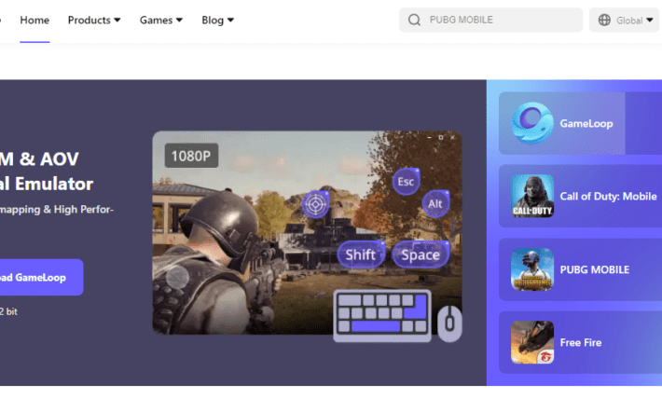662x399 pixels.
Task: Open Call of Duty: Mobile card
Action: (580, 196)
